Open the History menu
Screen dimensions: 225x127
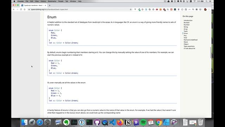43,1
